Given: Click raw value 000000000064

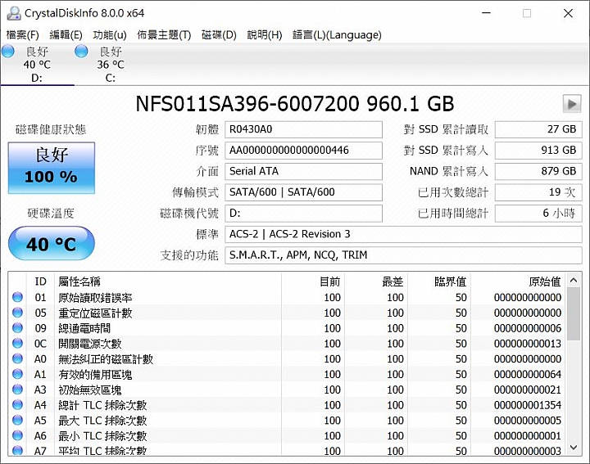Looking at the screenshot, I should pos(528,374).
